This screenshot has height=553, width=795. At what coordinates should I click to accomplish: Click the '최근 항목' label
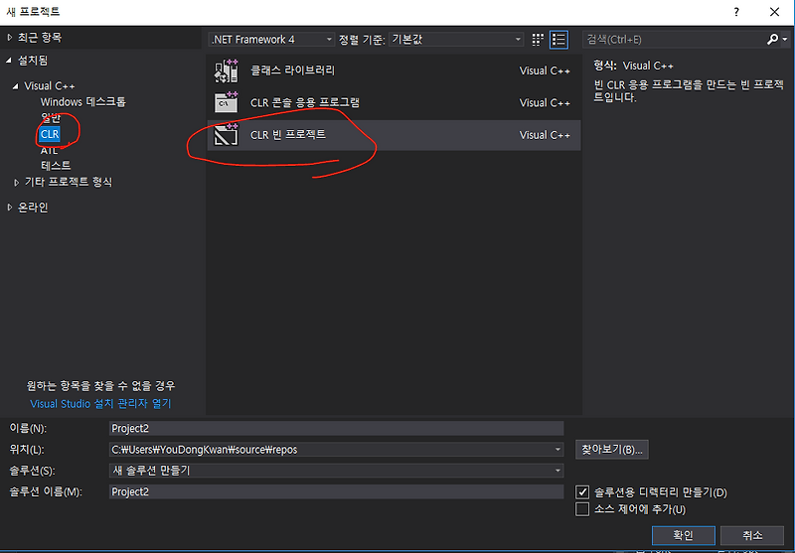click(x=40, y=38)
